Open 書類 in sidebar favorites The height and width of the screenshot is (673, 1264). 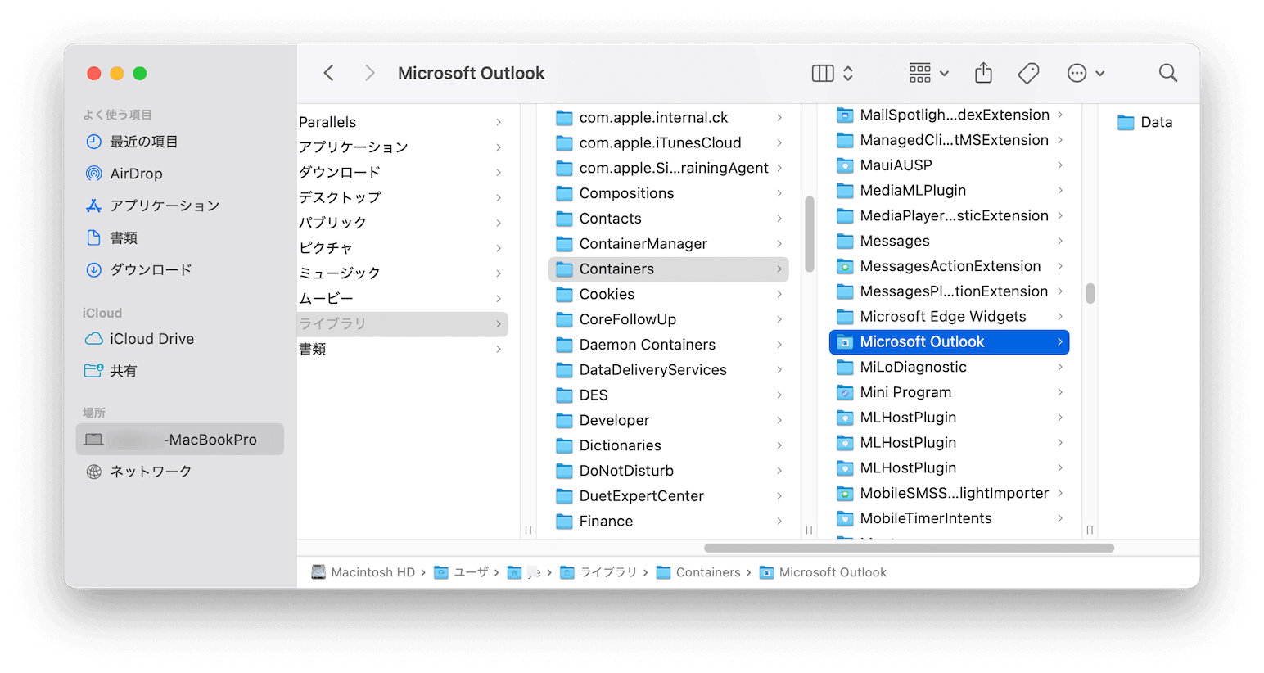coord(179,237)
